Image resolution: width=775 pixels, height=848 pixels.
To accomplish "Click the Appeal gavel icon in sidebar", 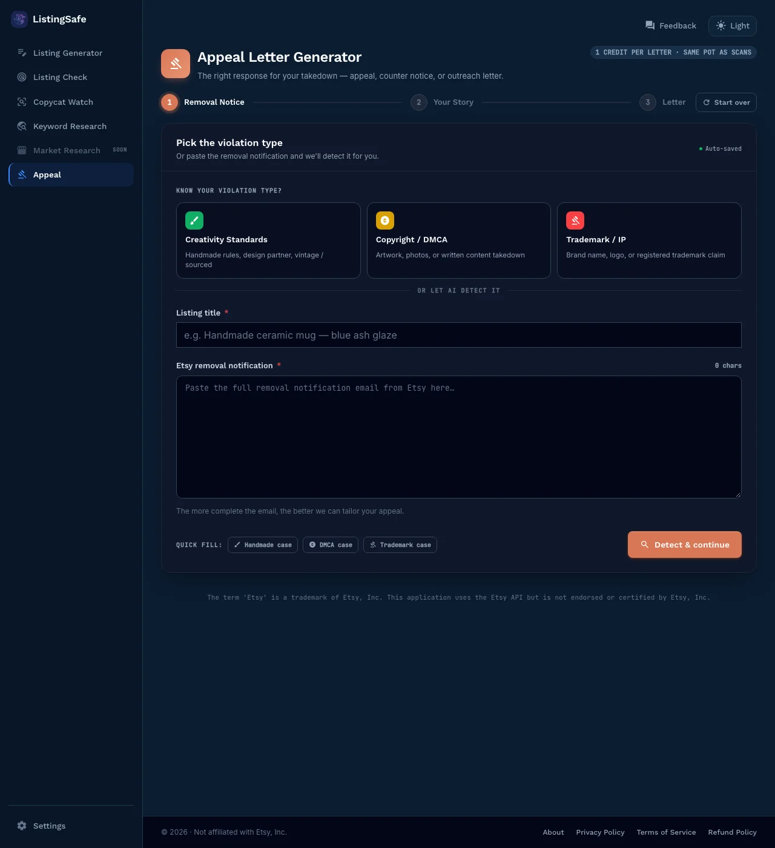I will (x=22, y=174).
